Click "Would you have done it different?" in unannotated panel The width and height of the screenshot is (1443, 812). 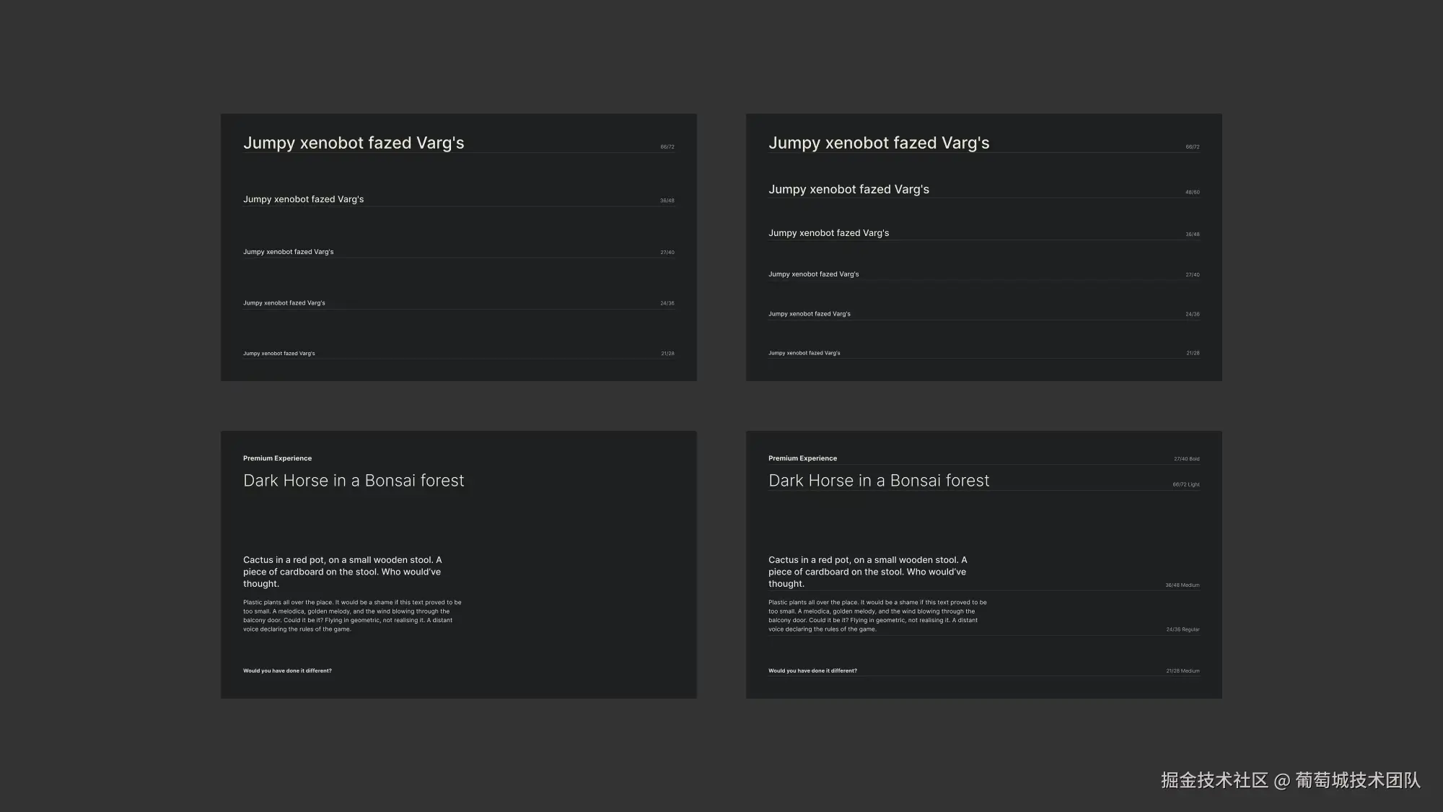coord(287,671)
